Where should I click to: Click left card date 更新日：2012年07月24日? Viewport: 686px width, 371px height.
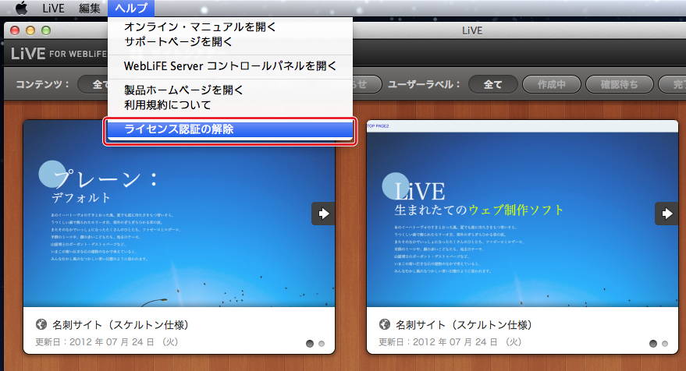(107, 341)
